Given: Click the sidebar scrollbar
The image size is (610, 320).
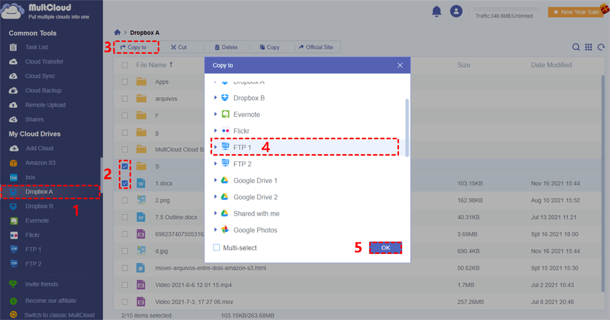Looking at the screenshot, I should coord(101,175).
